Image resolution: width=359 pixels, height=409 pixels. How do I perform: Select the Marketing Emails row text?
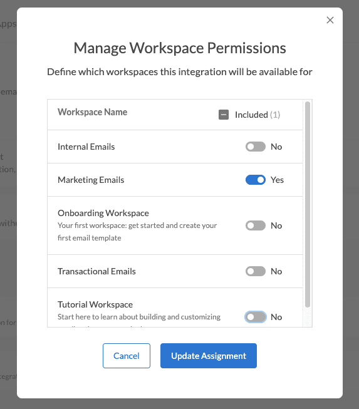point(91,180)
